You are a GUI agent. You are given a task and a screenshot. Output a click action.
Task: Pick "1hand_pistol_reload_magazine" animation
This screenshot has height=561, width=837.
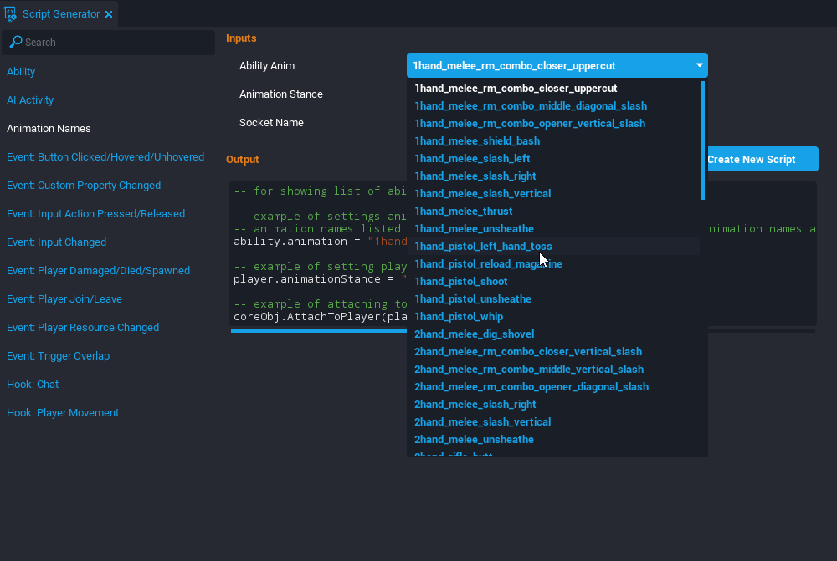click(489, 263)
